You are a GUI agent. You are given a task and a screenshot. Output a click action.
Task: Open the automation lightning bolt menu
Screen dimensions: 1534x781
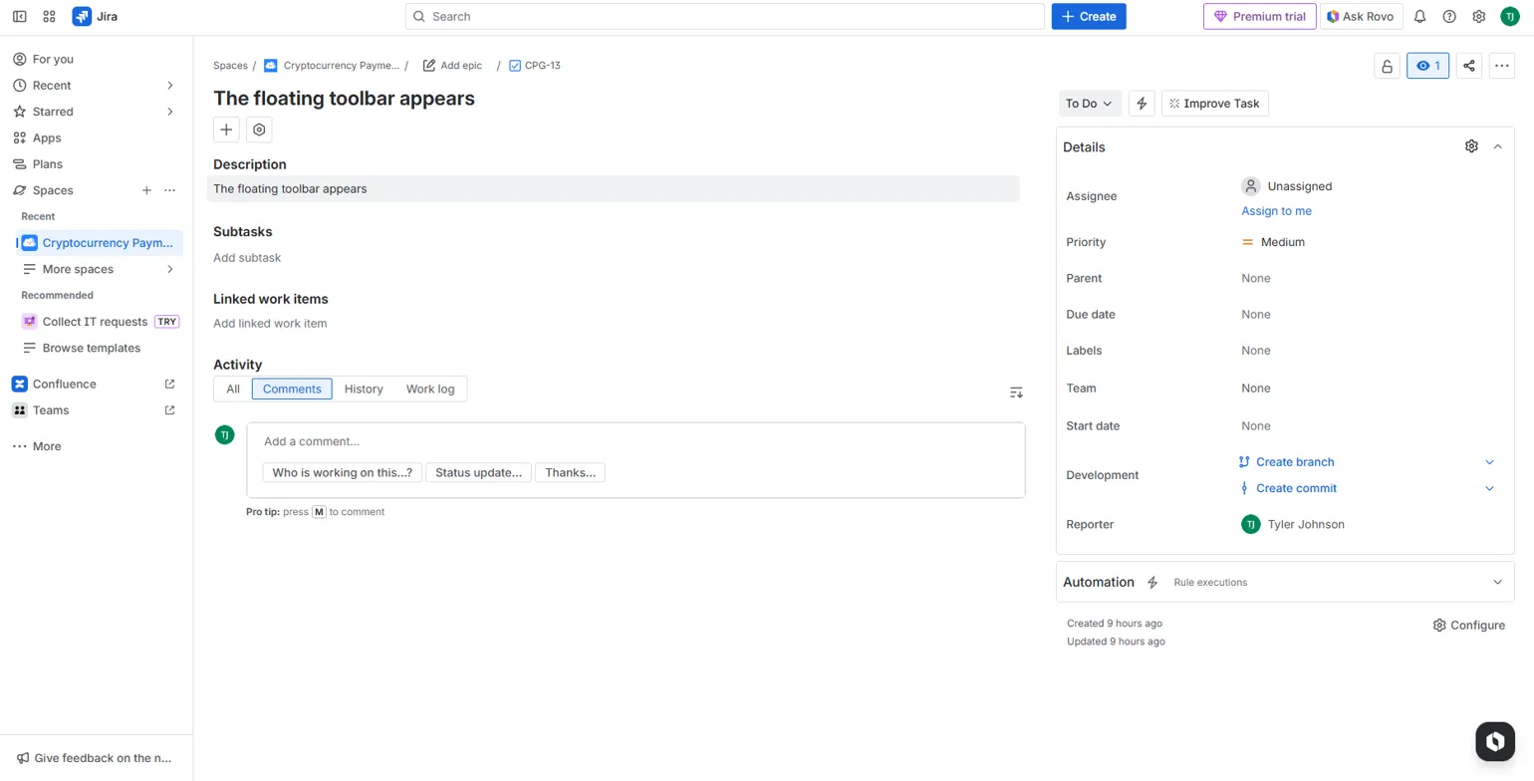click(x=1142, y=104)
